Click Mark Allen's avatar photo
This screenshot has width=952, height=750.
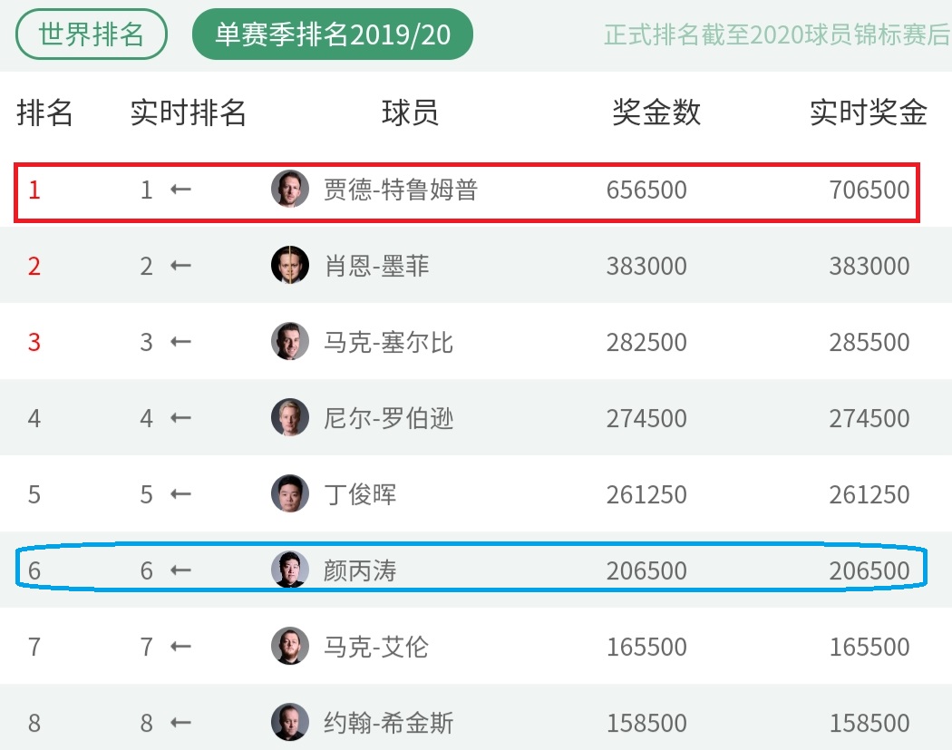point(289,648)
